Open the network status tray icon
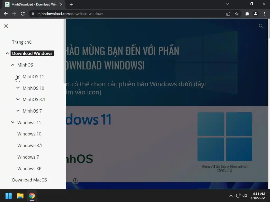Viewport: 270px width, 202px height. point(238,196)
